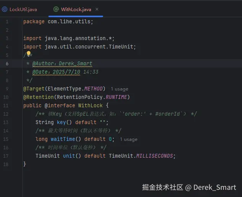Click 'MILLISECONDS' constant on line 17
This screenshot has width=242, height=197.
155,156
